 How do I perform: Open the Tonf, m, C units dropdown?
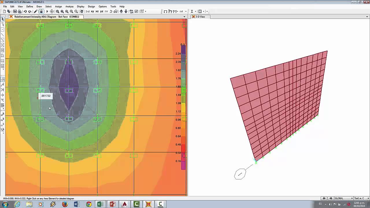361,198
